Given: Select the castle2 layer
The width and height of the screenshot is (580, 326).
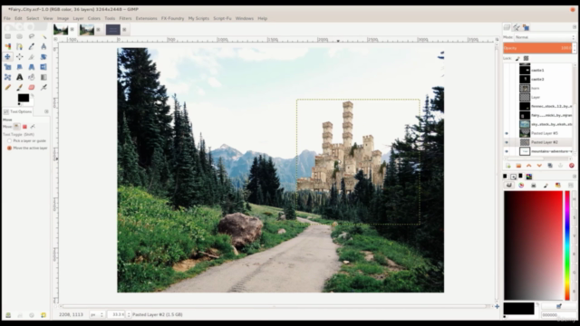Looking at the screenshot, I should [x=538, y=79].
